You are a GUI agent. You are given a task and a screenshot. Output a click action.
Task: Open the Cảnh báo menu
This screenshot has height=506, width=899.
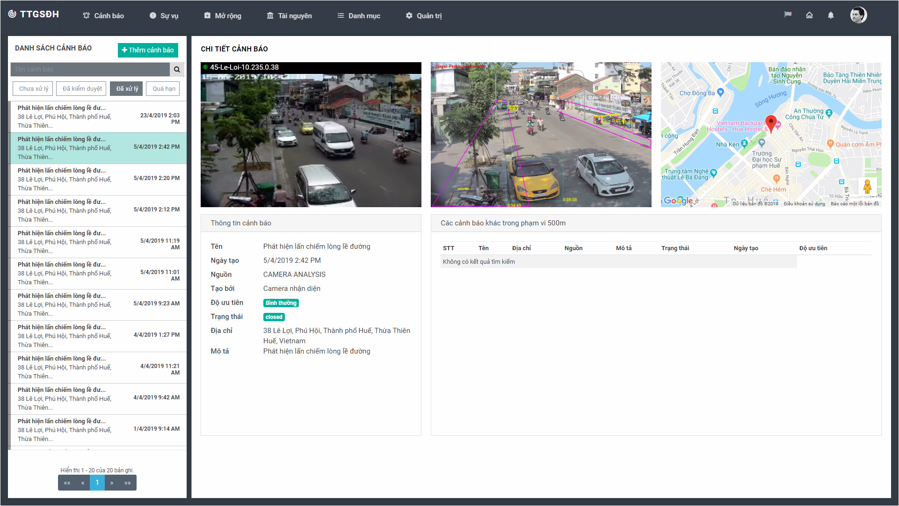pos(103,15)
